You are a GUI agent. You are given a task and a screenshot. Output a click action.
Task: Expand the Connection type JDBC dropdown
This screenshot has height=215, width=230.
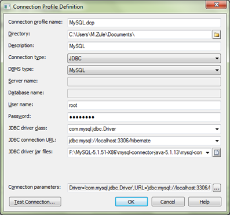click(217, 58)
